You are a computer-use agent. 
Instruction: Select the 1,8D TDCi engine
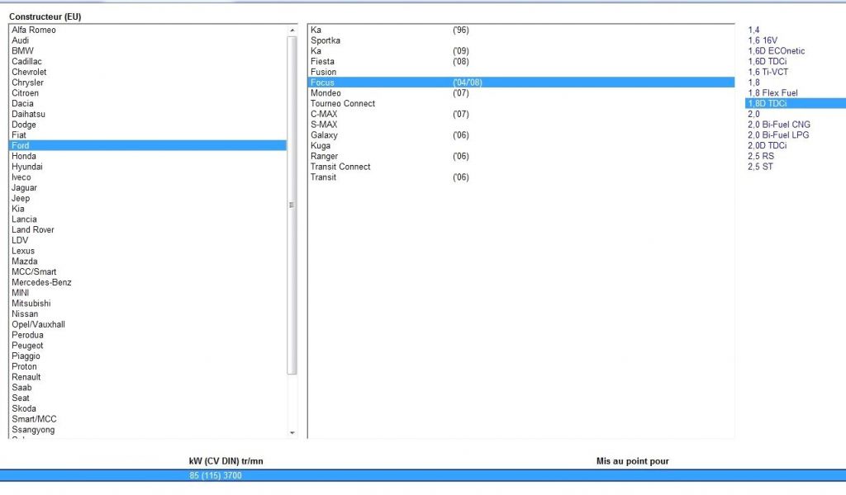796,103
